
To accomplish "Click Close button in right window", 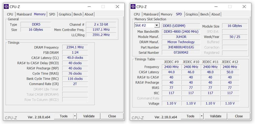I will [239, 116].
